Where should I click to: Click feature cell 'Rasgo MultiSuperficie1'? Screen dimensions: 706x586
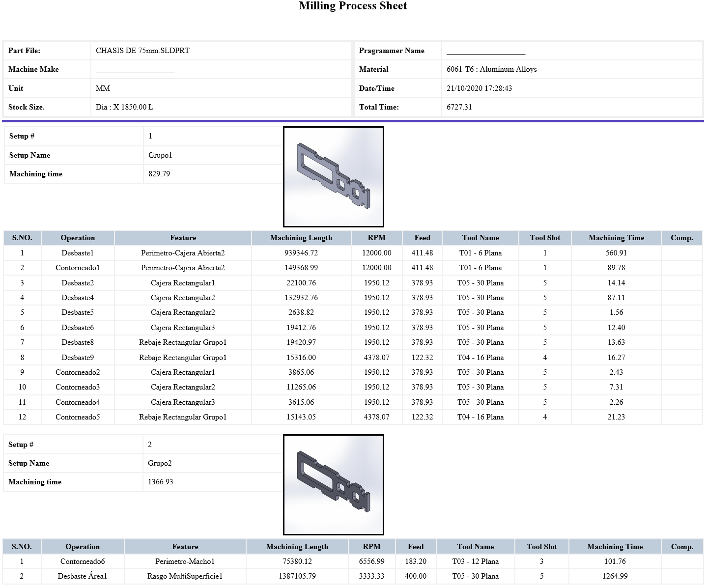pos(185,576)
